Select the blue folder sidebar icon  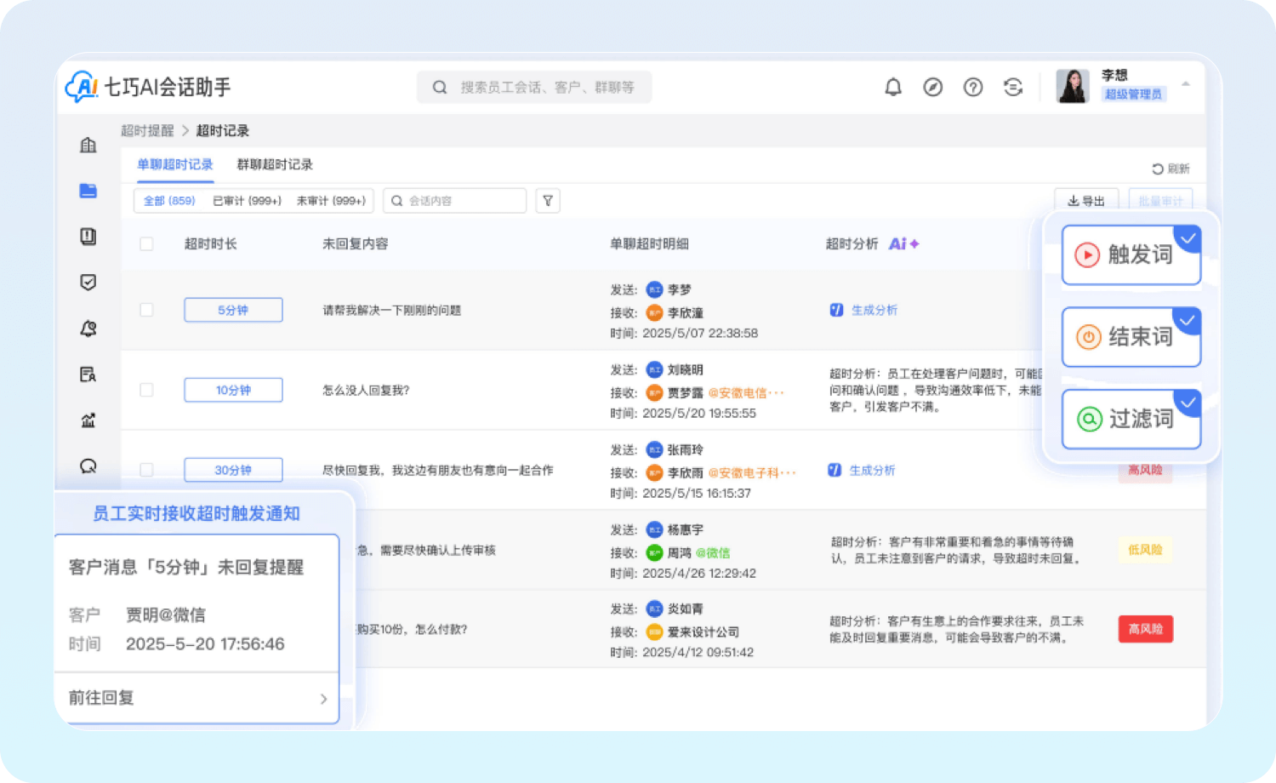(88, 191)
